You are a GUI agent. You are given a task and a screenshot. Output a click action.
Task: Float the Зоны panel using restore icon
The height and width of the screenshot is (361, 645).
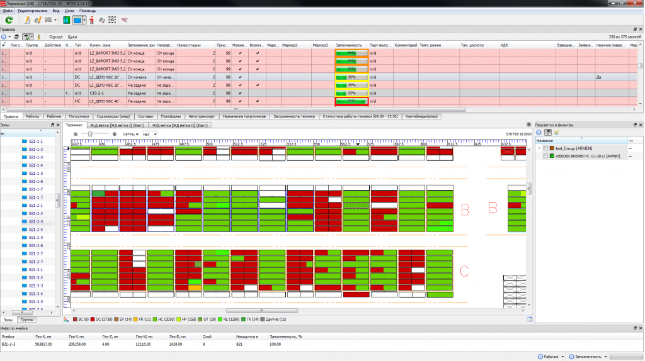tap(52, 125)
